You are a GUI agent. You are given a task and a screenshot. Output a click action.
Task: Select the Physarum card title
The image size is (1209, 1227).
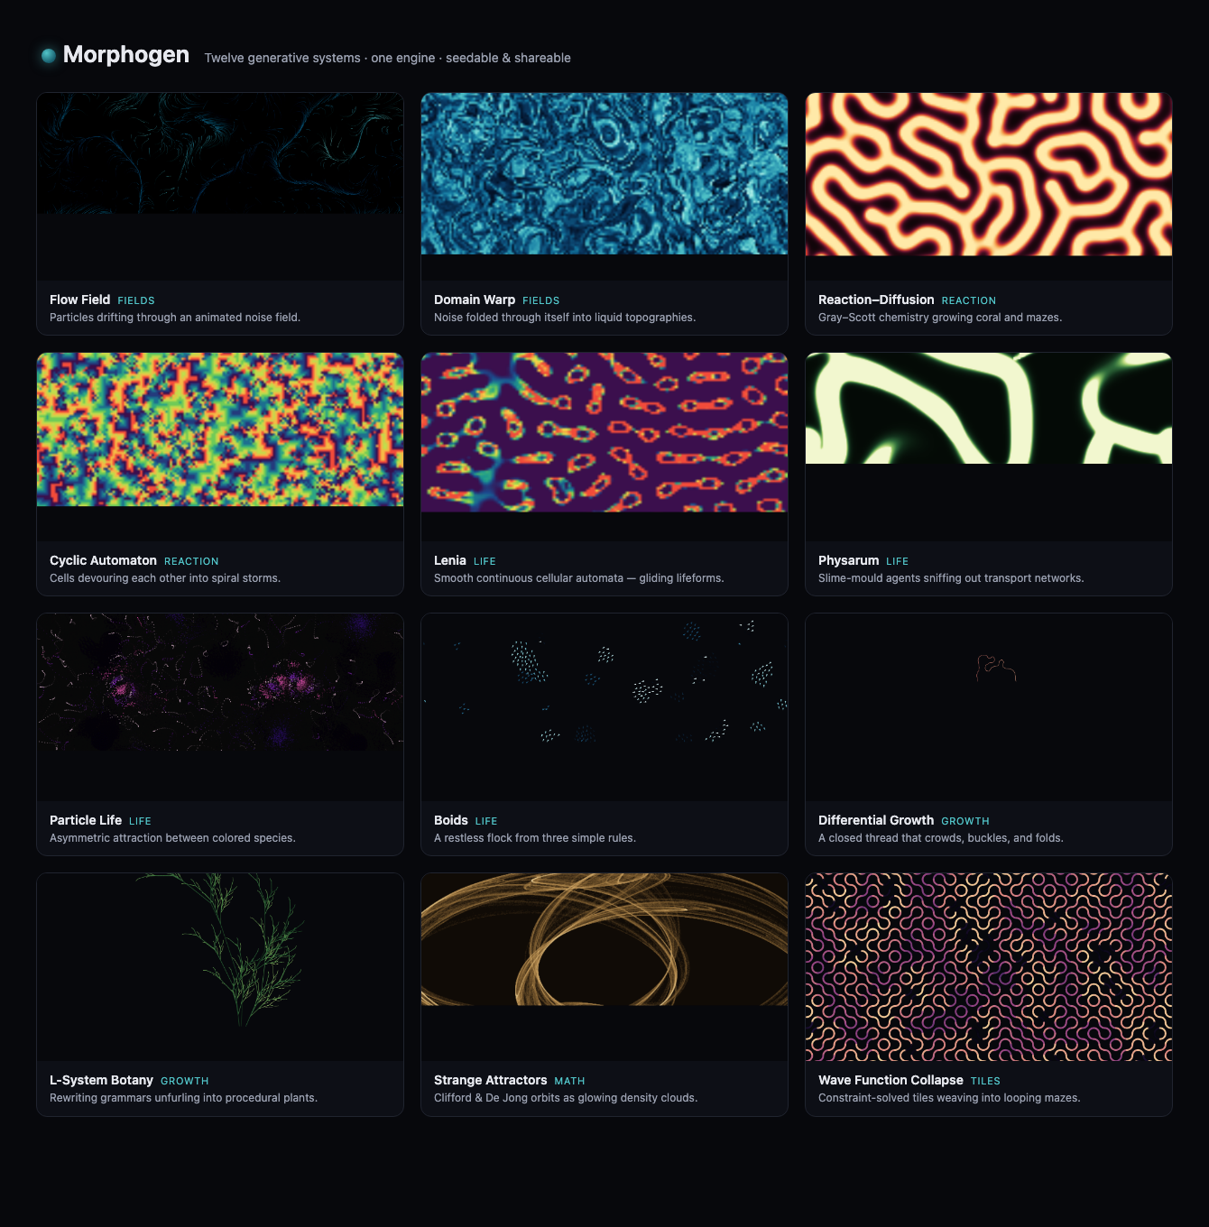(x=848, y=560)
